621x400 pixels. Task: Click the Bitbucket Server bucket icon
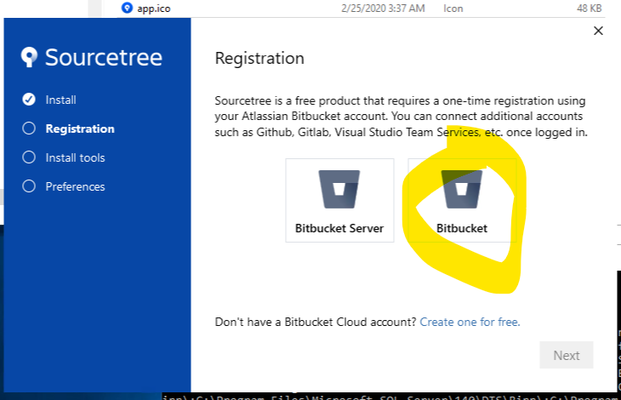click(x=339, y=189)
